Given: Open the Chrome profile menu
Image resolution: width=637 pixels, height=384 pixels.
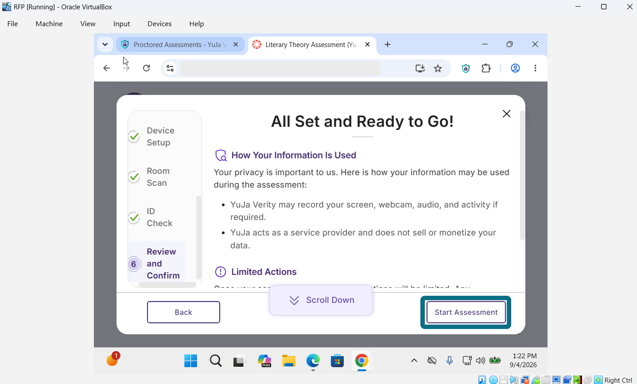Looking at the screenshot, I should pyautogui.click(x=515, y=68).
